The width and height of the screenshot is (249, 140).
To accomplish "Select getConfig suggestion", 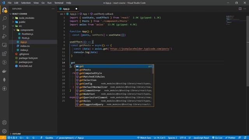I will (x=114, y=84).
